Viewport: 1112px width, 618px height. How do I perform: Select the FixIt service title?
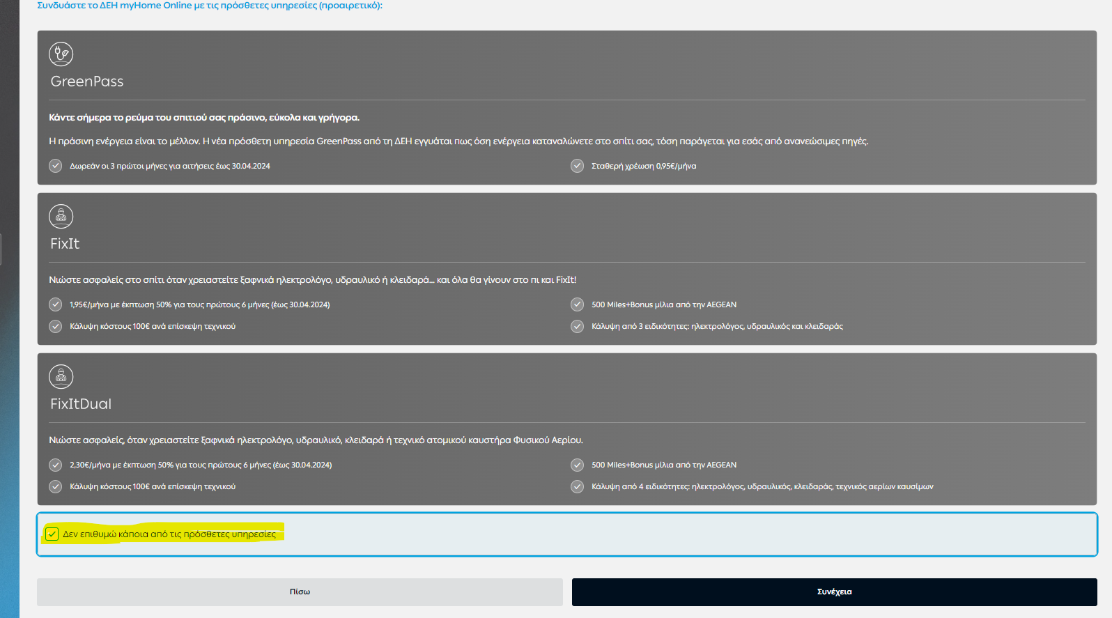(x=65, y=244)
